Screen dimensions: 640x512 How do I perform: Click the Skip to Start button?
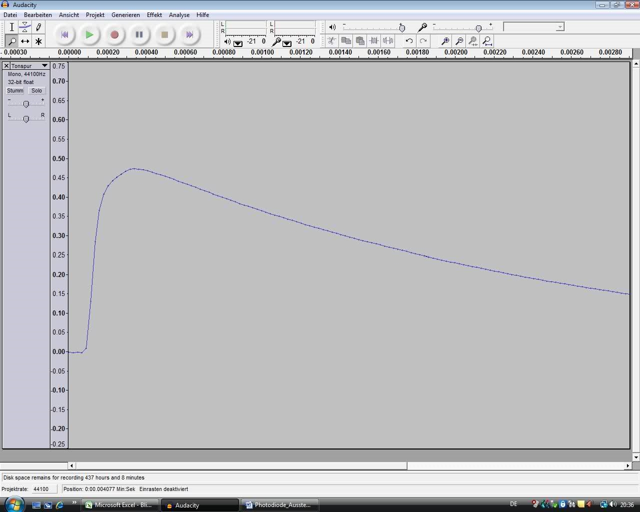(64, 34)
